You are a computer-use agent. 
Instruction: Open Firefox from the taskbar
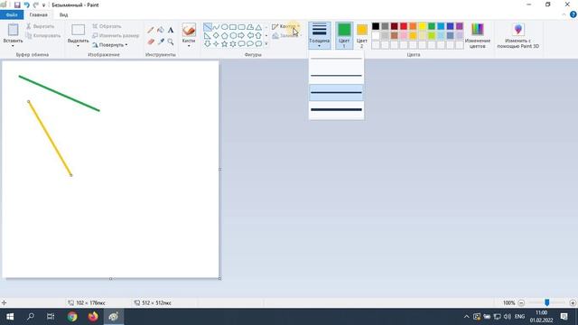click(x=93, y=317)
